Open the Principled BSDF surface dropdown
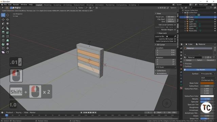The width and height of the screenshot is (217, 122). (x=208, y=74)
